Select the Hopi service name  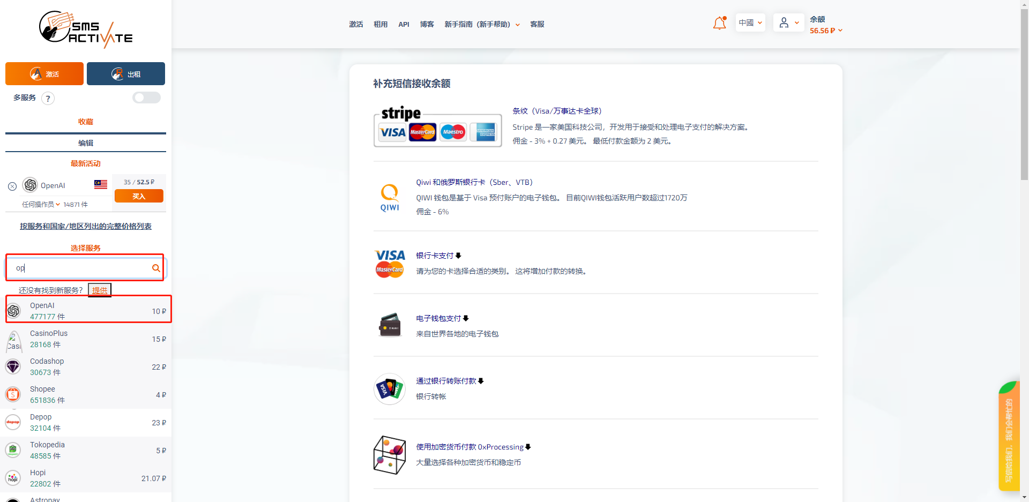[x=38, y=473]
